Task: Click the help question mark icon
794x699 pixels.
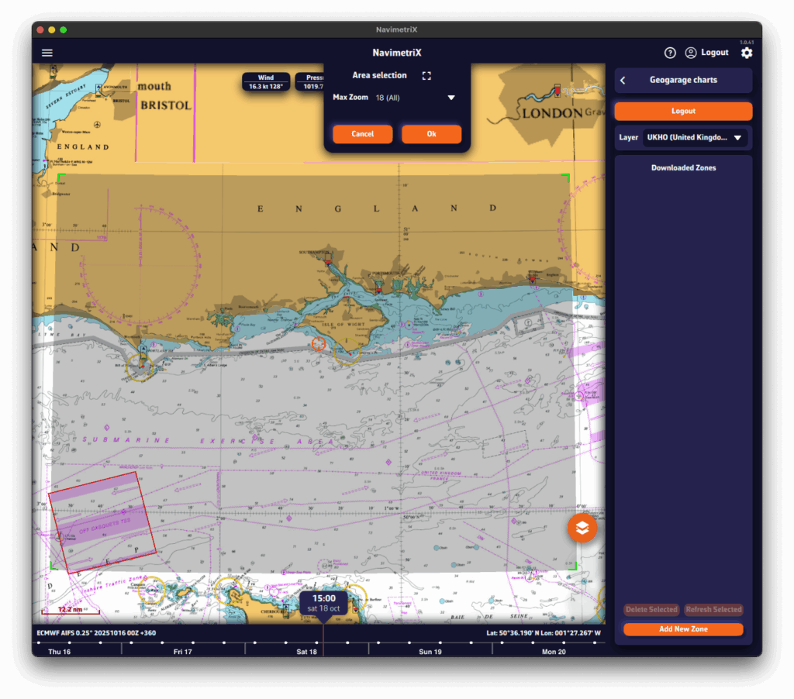Action: [670, 53]
